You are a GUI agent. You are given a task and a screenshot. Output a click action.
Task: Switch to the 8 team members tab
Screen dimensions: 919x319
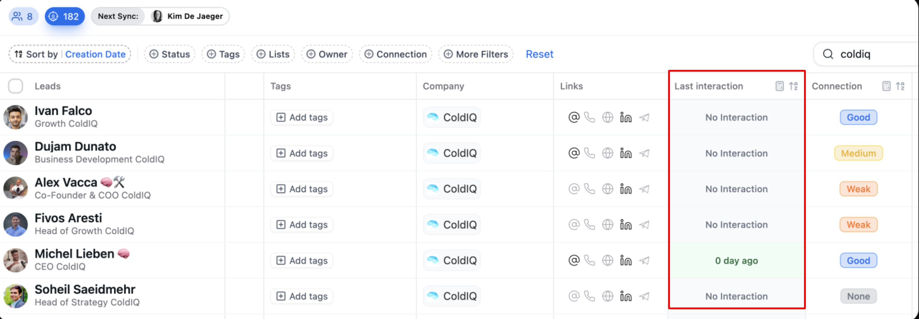pos(23,17)
